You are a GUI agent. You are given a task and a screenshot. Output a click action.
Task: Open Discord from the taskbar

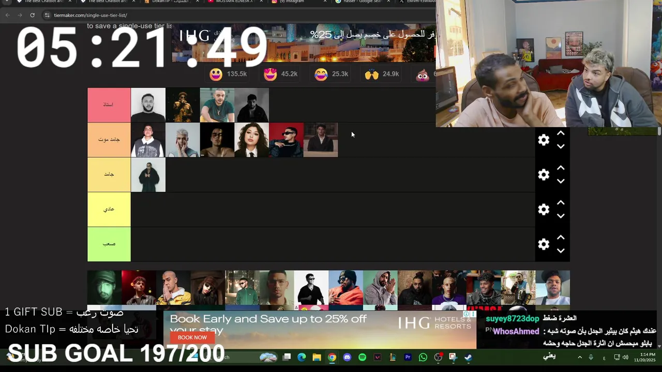point(347,357)
